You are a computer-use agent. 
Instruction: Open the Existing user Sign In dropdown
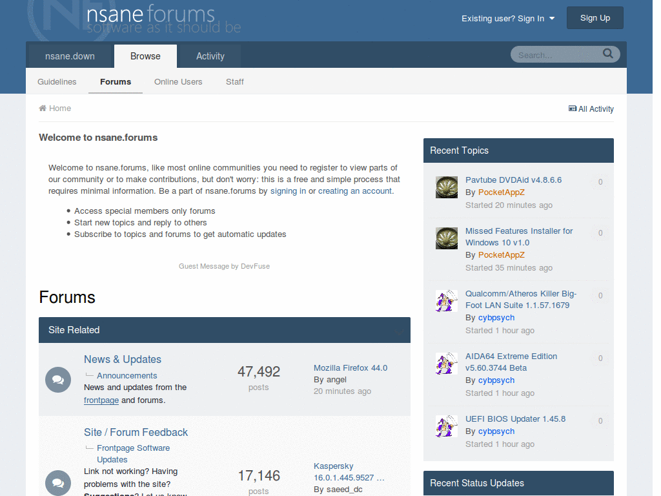[508, 19]
